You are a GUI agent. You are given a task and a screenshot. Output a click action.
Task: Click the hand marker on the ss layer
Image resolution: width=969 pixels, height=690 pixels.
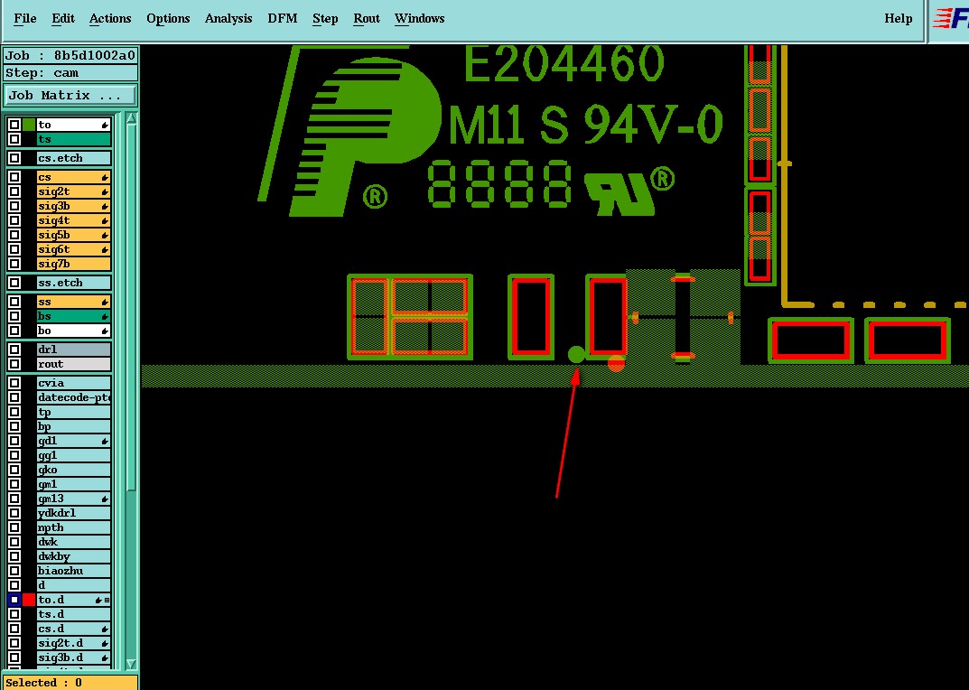pyautogui.click(x=105, y=303)
